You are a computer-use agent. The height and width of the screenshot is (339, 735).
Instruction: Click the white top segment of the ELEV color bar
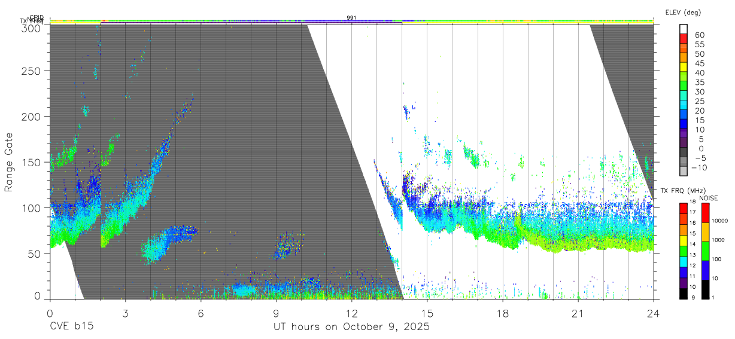[684, 29]
